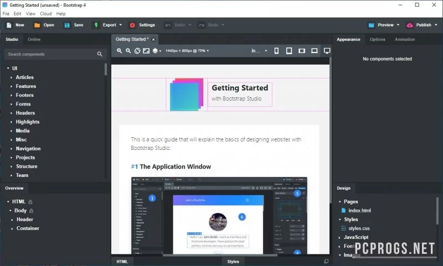Switch to the desktop monitor size
Image resolution: width=443 pixels, height=266 pixels.
pyautogui.click(x=327, y=51)
